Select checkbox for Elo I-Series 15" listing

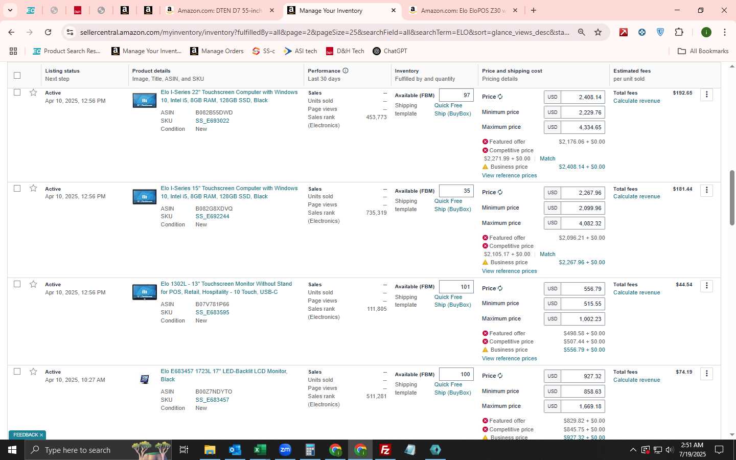click(x=17, y=188)
